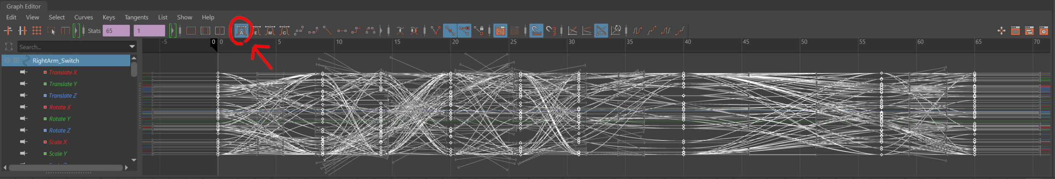Toggle the Lock Tangent Length icon
Screen dimensions: 1055x179
[x=479, y=30]
